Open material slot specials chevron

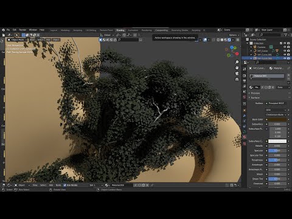(x=288, y=83)
